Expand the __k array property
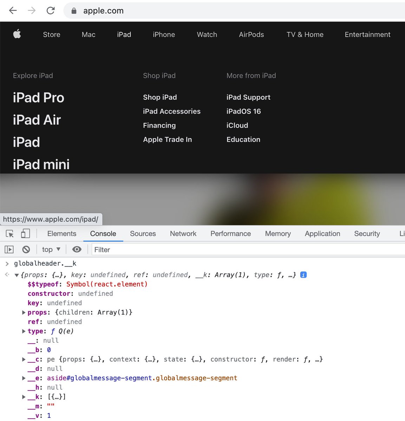Viewport: 405px width, 421px height. (x=24, y=397)
